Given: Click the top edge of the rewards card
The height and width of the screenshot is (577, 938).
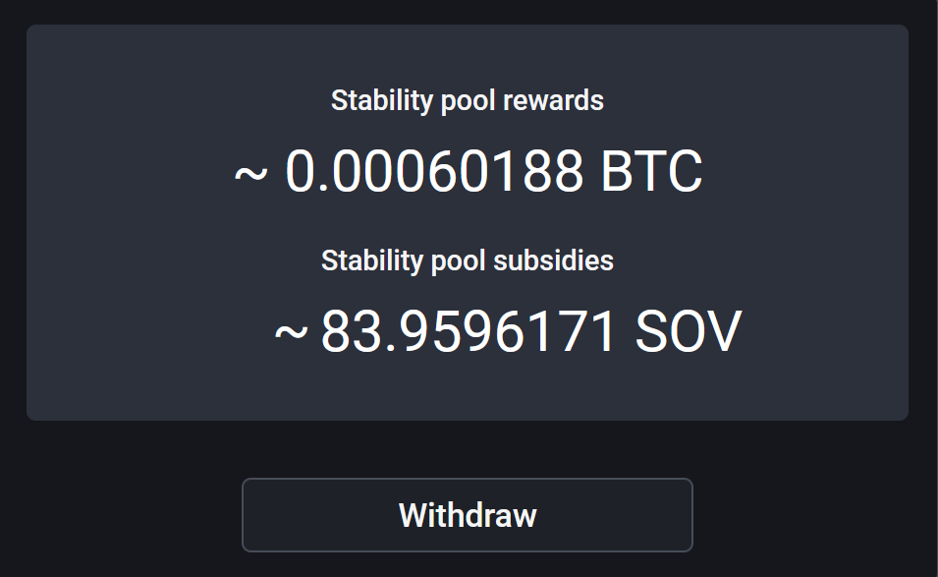Looking at the screenshot, I should pos(469,32).
